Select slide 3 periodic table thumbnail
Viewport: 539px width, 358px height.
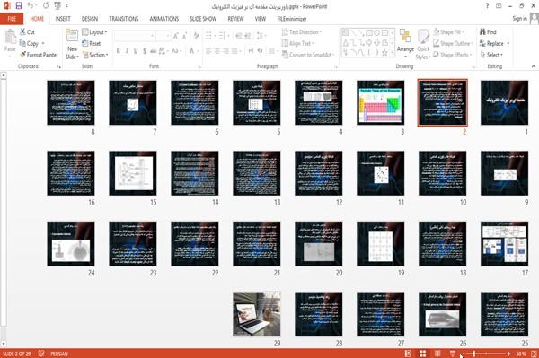pos(381,102)
